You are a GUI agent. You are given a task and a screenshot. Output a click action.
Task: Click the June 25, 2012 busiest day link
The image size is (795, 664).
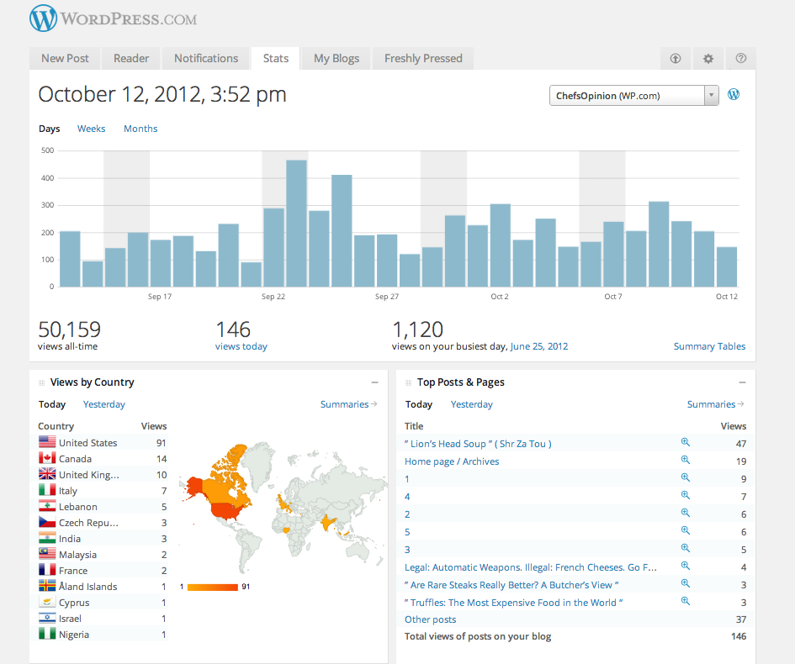(538, 346)
